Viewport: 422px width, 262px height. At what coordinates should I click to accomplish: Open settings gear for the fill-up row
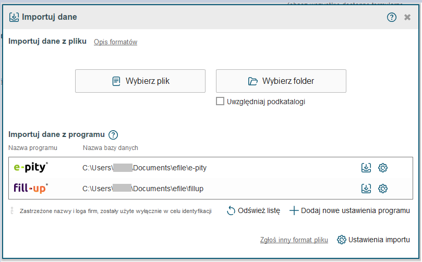382,189
